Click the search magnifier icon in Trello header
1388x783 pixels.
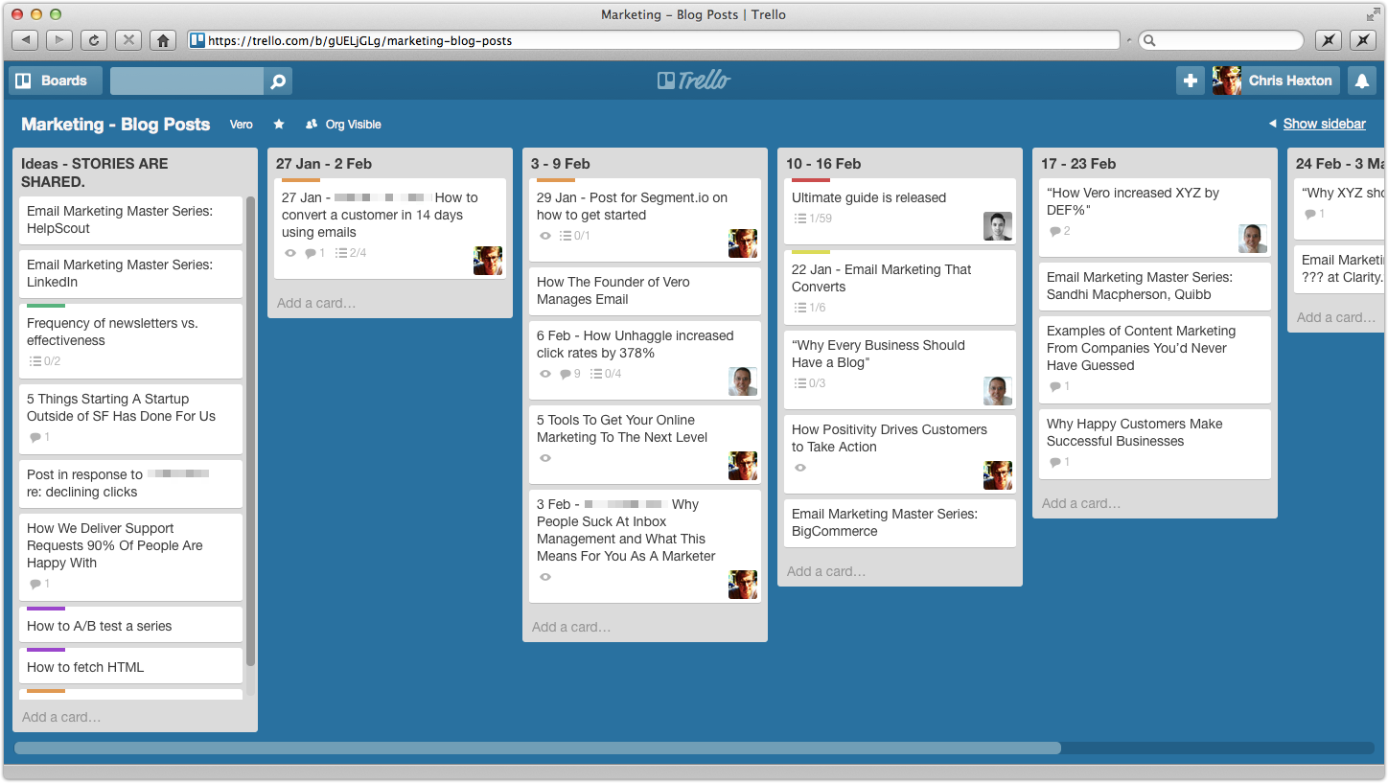coord(278,81)
